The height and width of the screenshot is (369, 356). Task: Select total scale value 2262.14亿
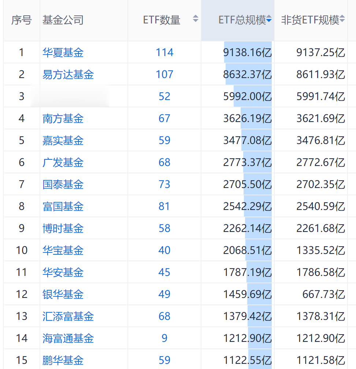[247, 229]
